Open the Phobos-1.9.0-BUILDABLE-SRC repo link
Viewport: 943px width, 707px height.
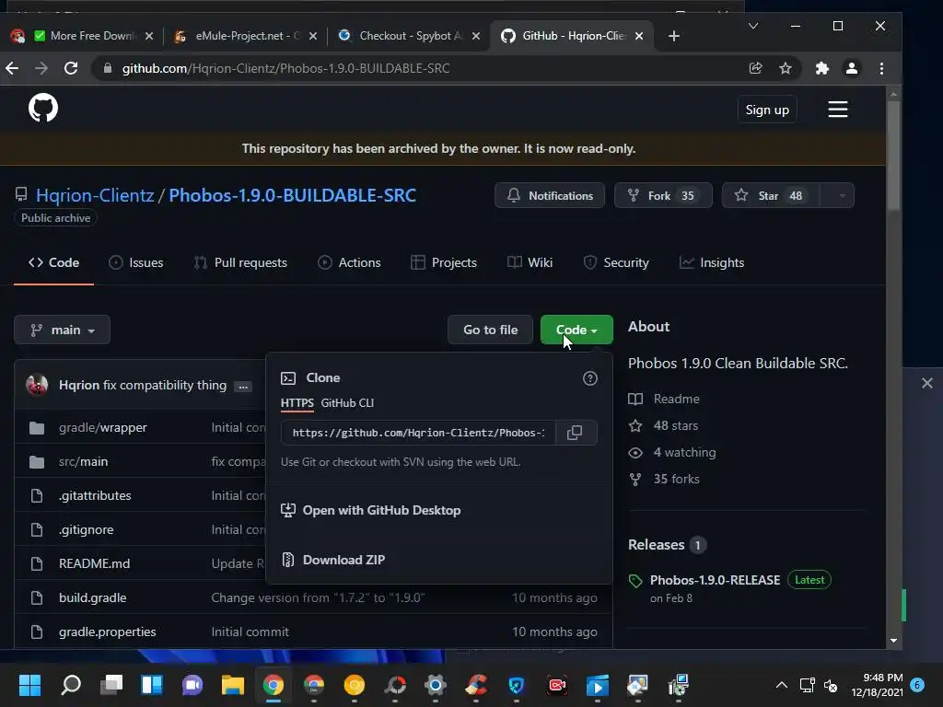point(292,195)
